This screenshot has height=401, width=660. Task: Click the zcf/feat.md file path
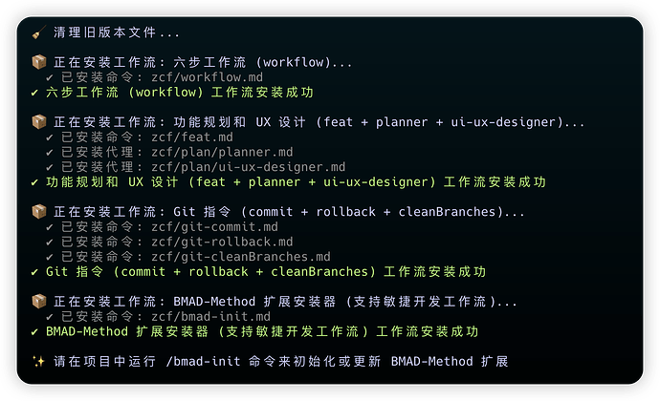191,137
